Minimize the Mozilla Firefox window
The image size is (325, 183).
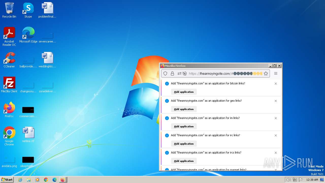pos(270,66)
